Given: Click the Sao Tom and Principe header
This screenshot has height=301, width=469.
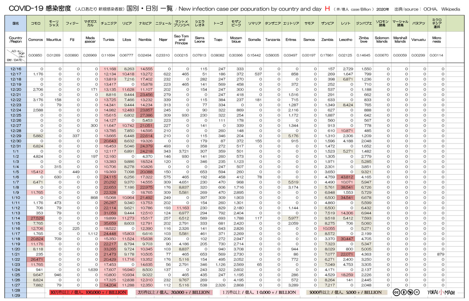Looking at the screenshot, I should [181, 40].
